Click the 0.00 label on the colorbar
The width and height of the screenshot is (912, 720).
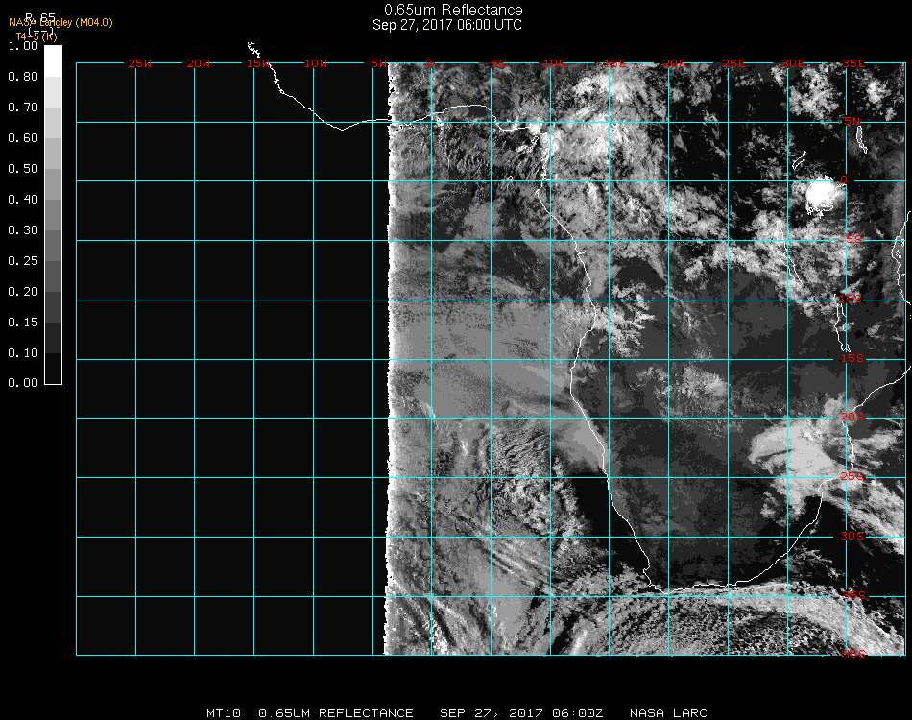[23, 383]
